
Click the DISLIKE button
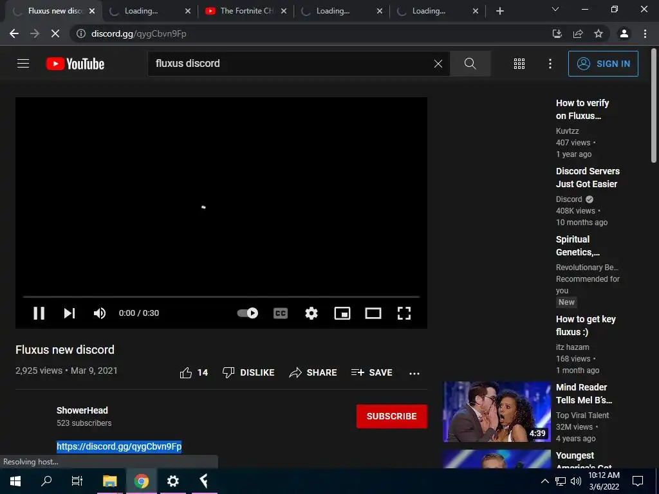pyautogui.click(x=248, y=372)
